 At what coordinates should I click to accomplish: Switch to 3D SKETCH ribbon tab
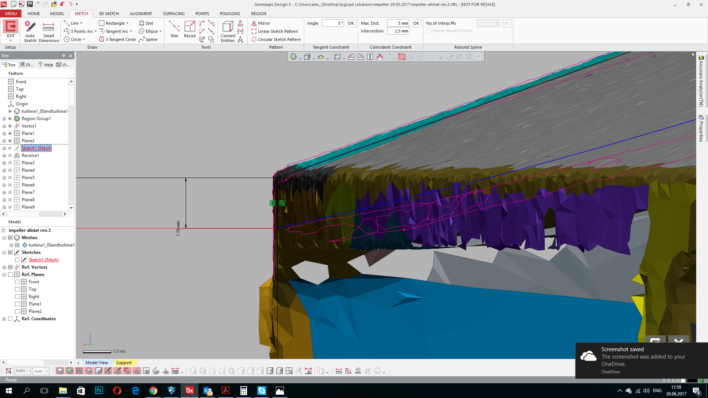[109, 14]
